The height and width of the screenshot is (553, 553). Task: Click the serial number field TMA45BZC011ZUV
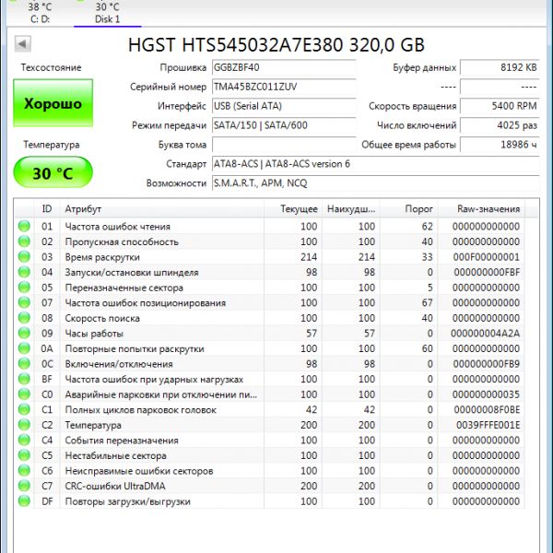284,87
